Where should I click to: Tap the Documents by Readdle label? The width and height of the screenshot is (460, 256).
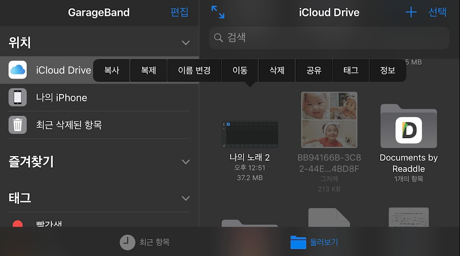[x=408, y=163]
